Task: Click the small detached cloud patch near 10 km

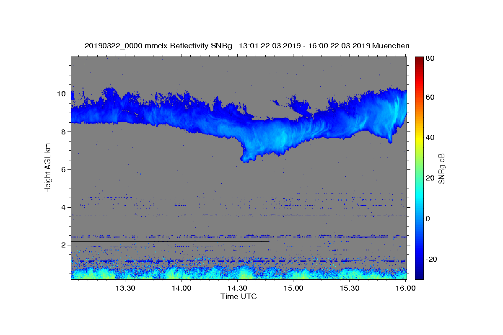Action: tap(276, 102)
